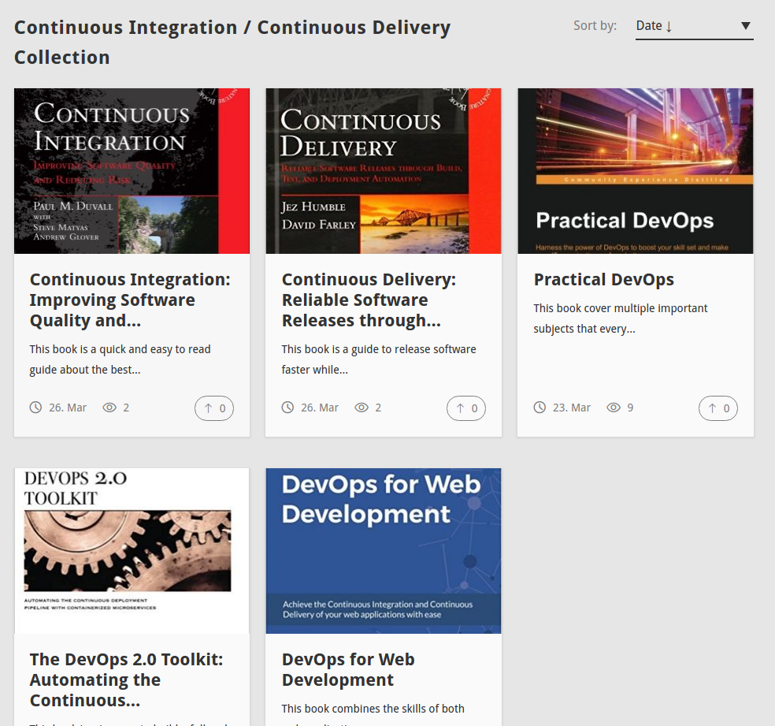
Task: Click the Practical DevOps cover image
Action: coord(635,170)
